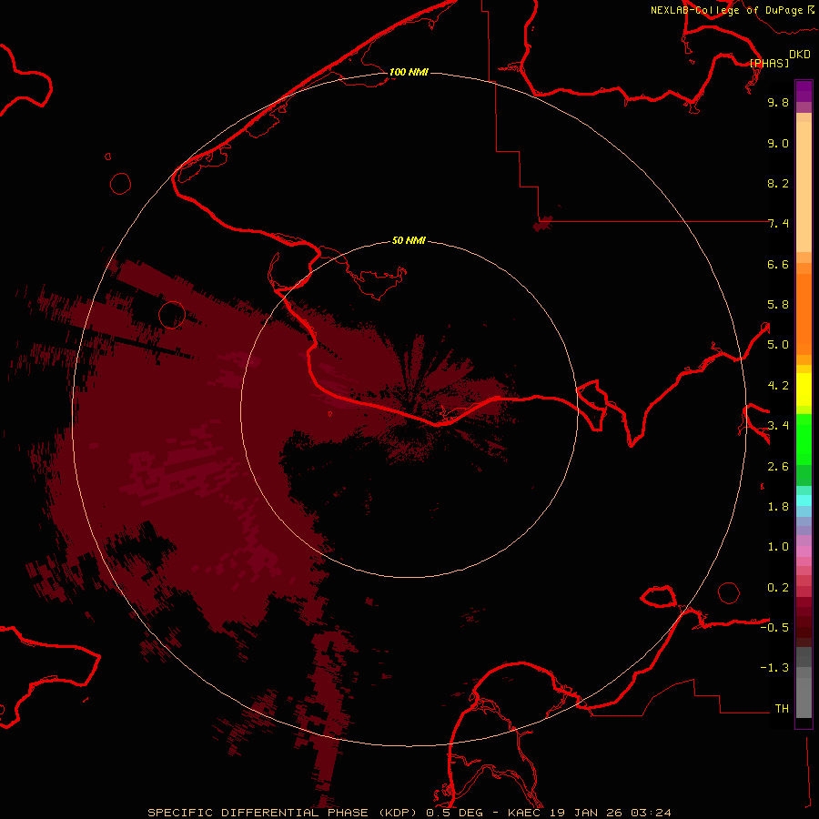Click the NEXLAB-College of DuPage credit text
Viewport: 819px width, 819px height.
[x=728, y=10]
